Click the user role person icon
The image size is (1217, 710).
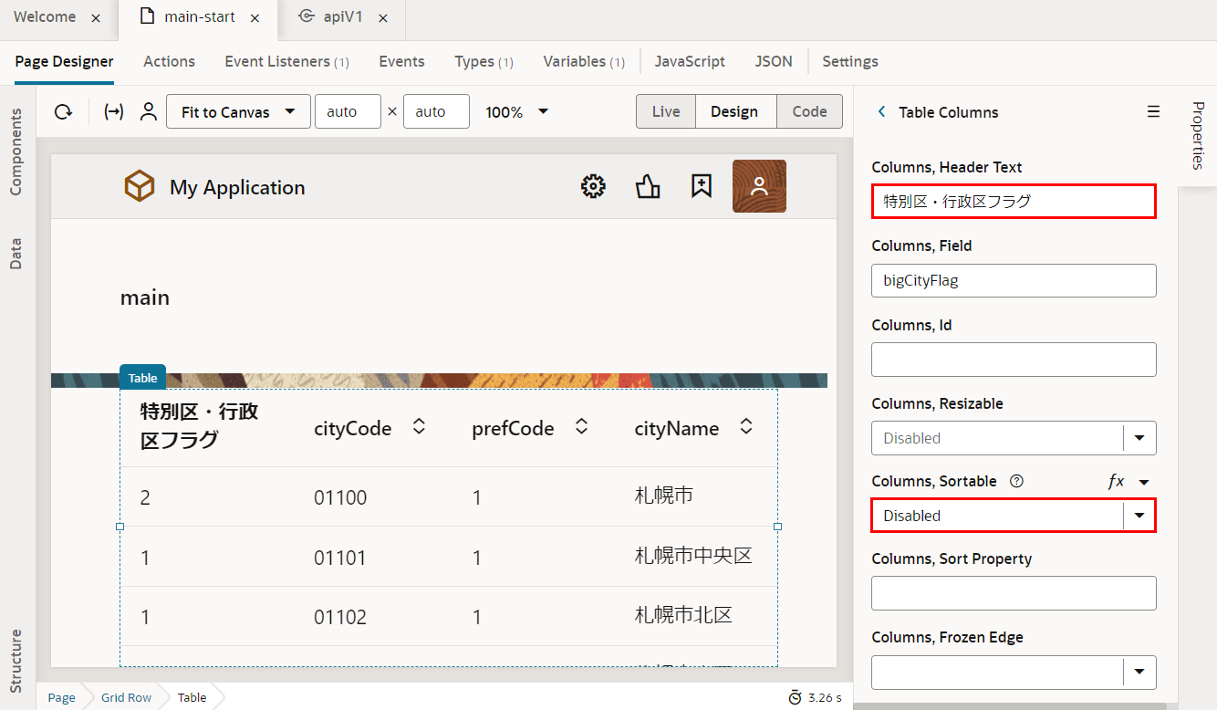pyautogui.click(x=148, y=112)
